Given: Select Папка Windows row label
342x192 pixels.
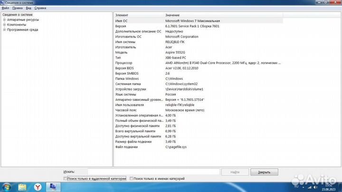Looking at the screenshot, I should point(127,78).
